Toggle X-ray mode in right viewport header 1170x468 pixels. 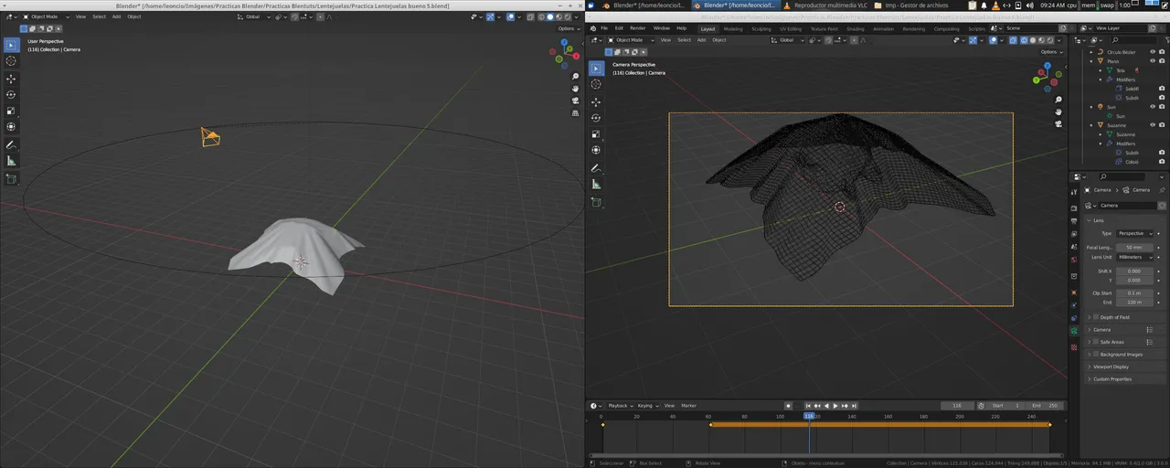(x=1011, y=40)
